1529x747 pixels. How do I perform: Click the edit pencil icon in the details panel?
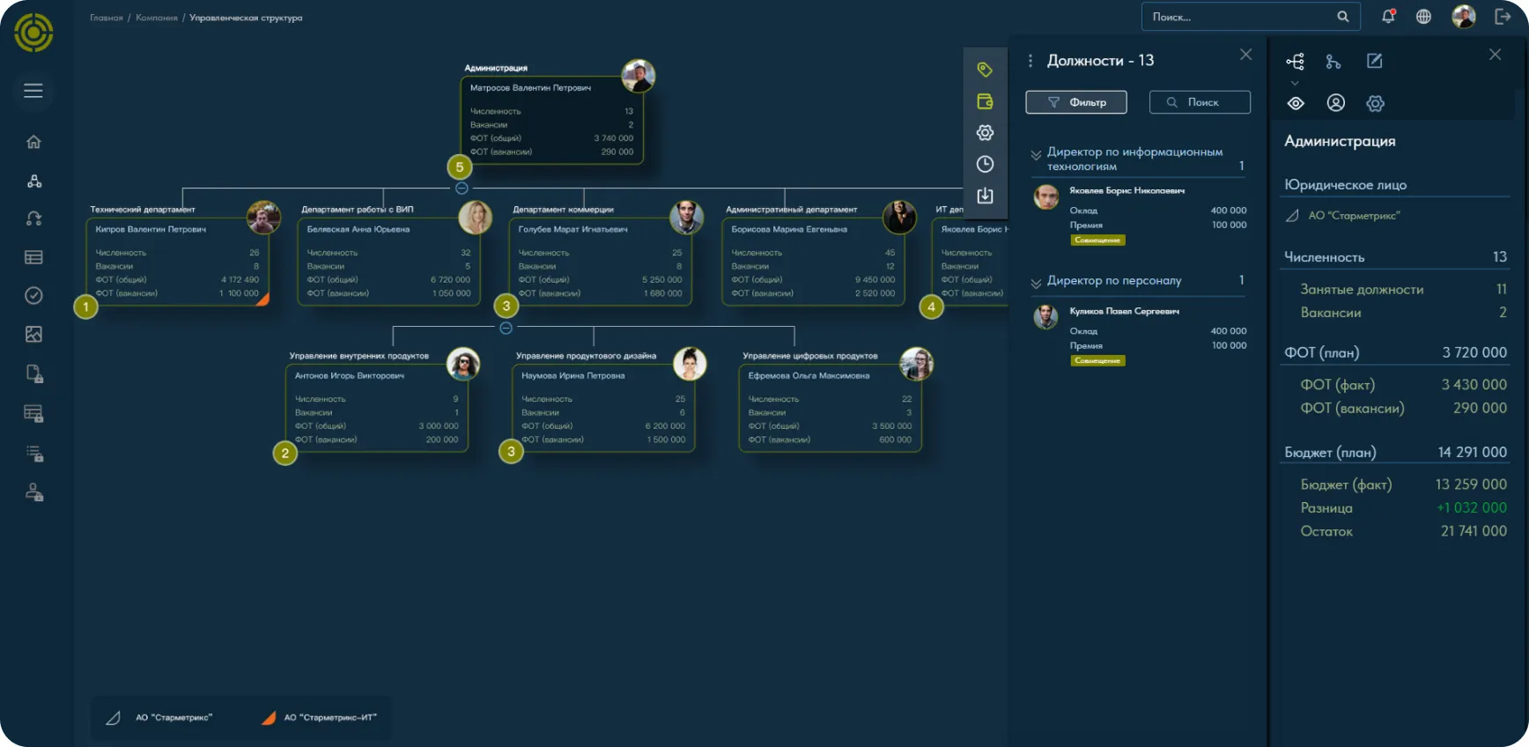click(1374, 61)
